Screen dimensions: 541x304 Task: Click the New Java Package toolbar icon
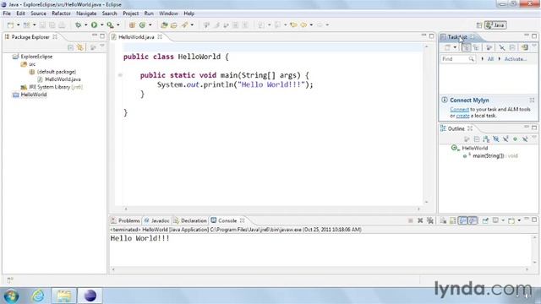(132, 24)
